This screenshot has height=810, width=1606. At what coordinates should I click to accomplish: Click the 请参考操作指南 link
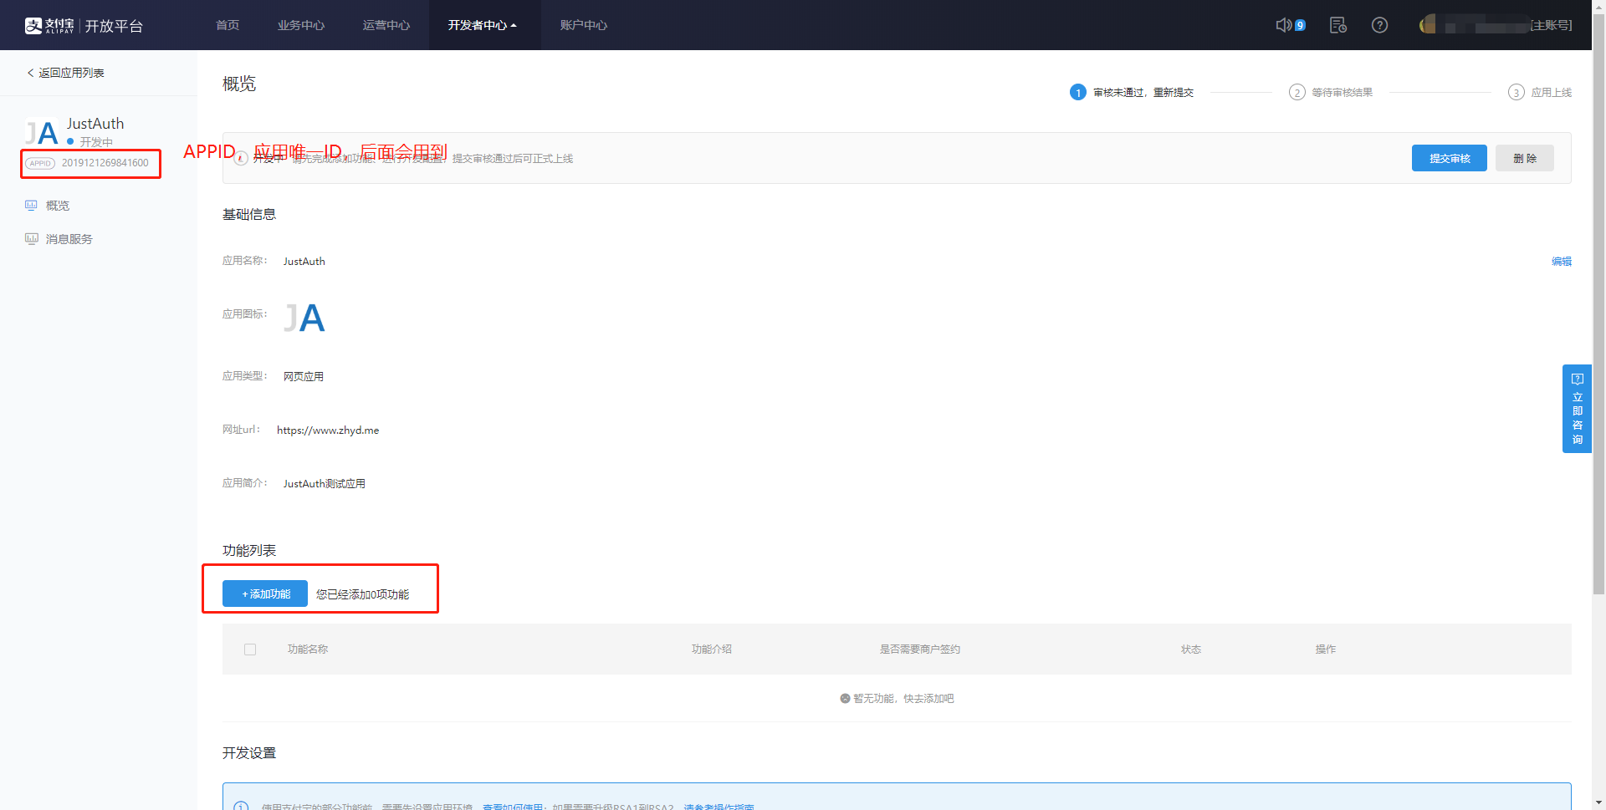(719, 807)
